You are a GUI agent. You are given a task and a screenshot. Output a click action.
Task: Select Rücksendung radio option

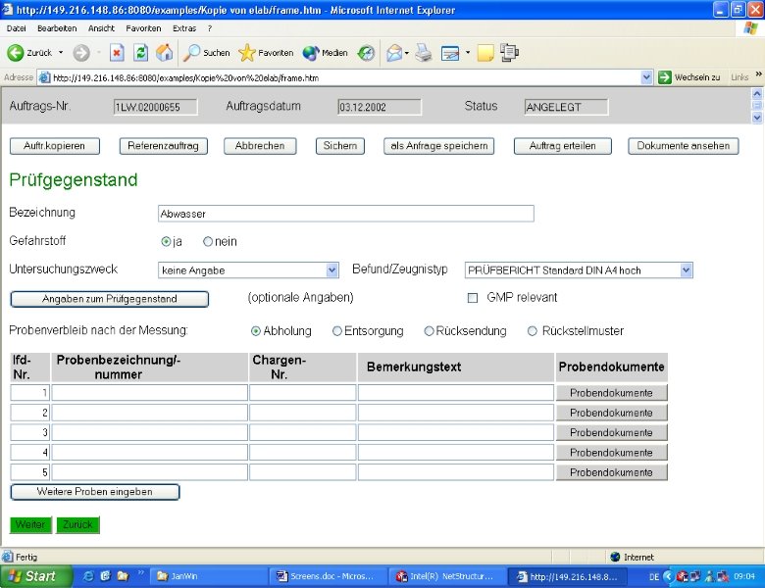click(x=429, y=331)
